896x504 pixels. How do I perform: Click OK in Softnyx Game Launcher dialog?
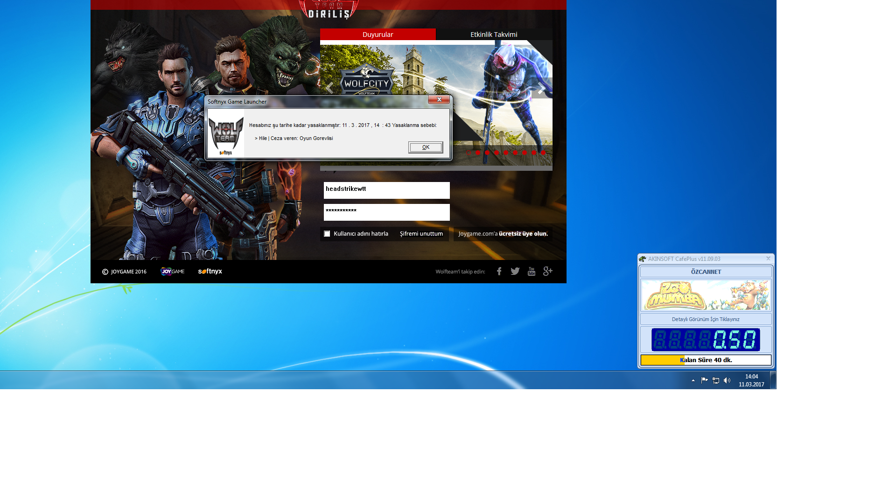(x=426, y=147)
